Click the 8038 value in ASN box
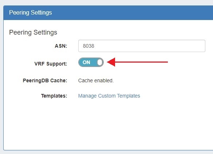 click(88, 46)
